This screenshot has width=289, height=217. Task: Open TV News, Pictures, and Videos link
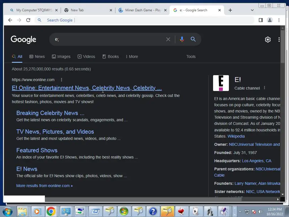[55, 132]
